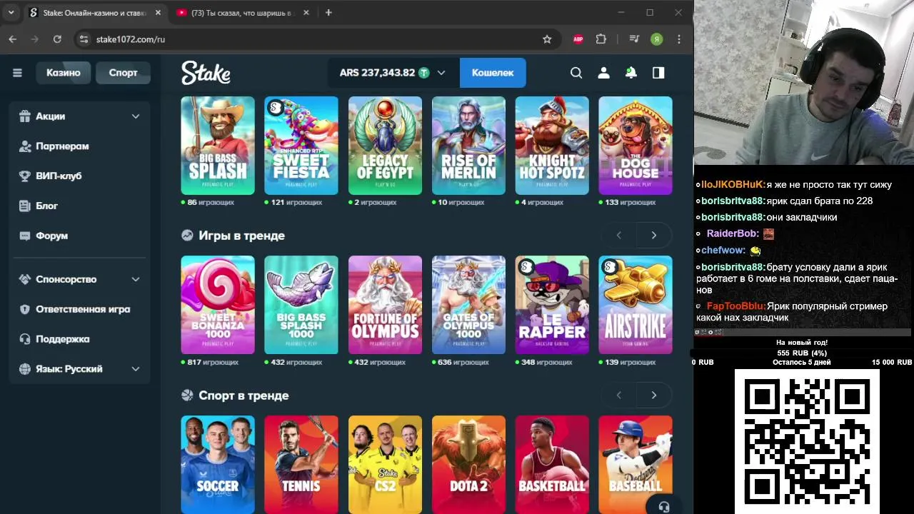Switch to the YouTube tab

coord(241,13)
